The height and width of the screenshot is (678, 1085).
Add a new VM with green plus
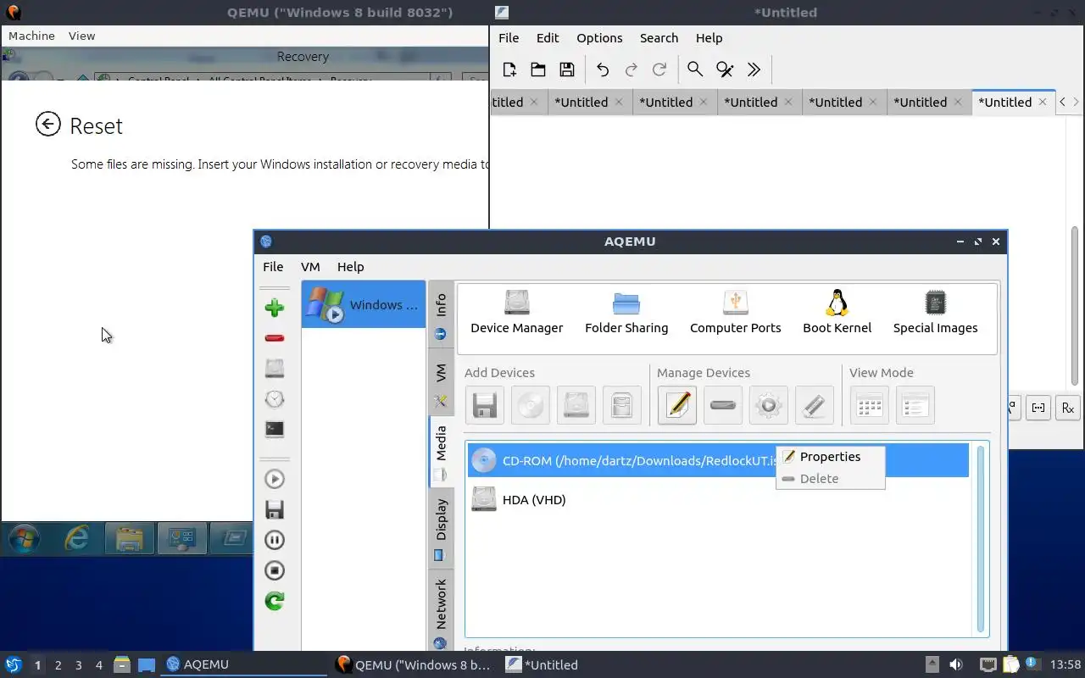coord(274,308)
